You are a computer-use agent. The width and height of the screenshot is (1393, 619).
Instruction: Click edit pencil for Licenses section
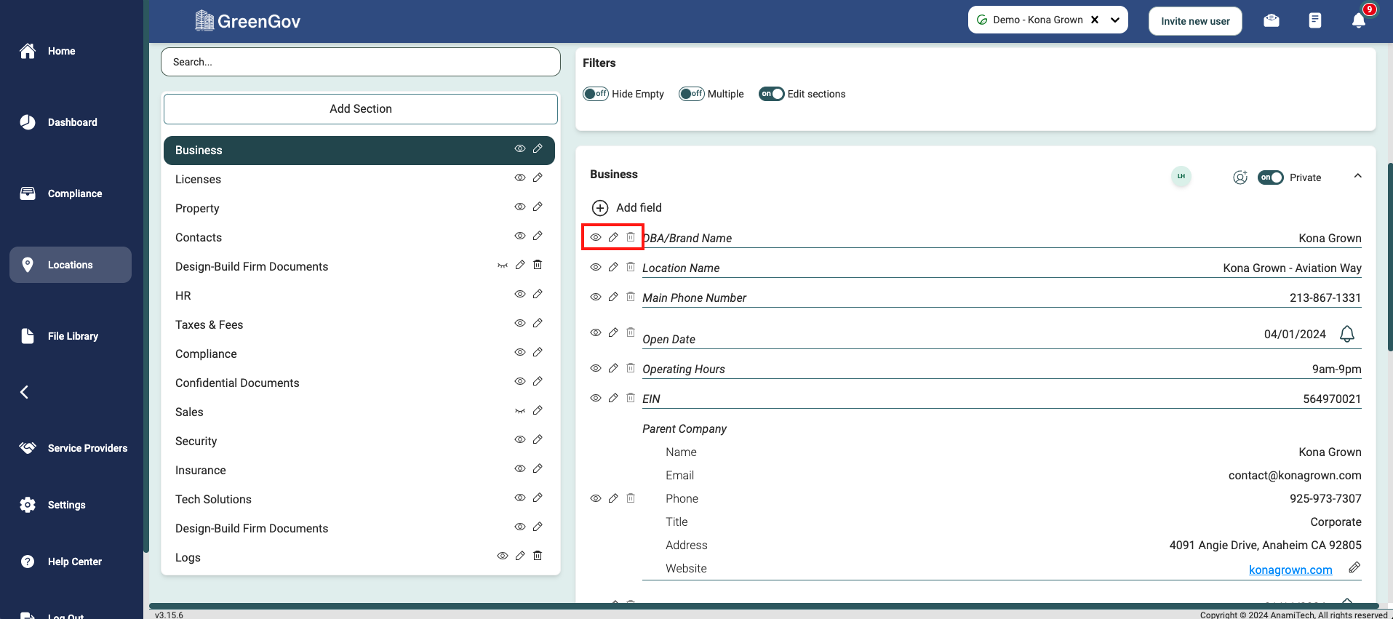[x=538, y=177]
